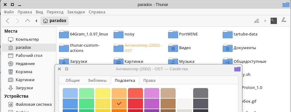Select the Загрузки folder icon in file view

[x=64, y=61]
